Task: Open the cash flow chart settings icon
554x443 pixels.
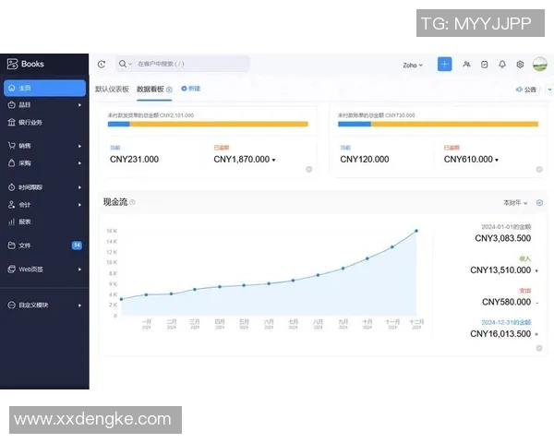Action: (x=539, y=202)
